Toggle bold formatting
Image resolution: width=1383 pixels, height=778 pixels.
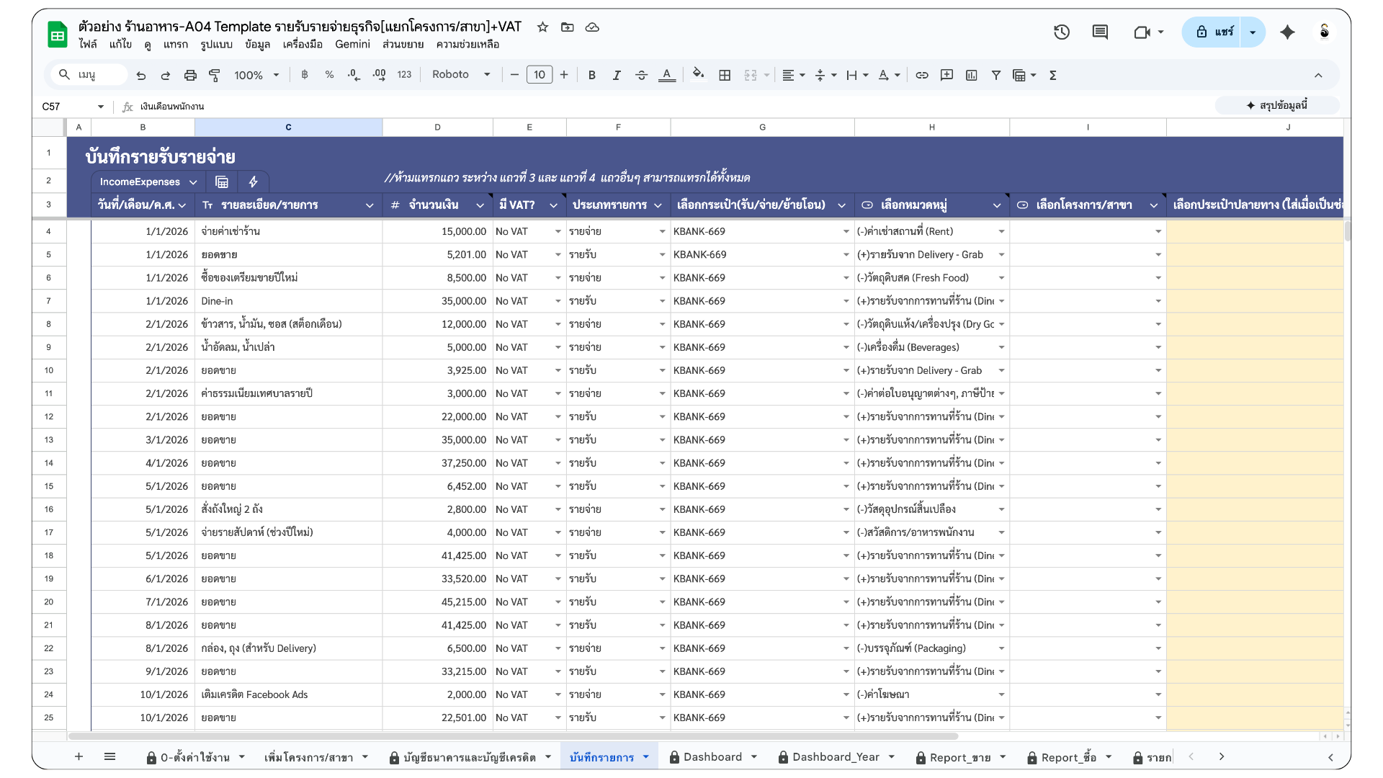coord(591,75)
